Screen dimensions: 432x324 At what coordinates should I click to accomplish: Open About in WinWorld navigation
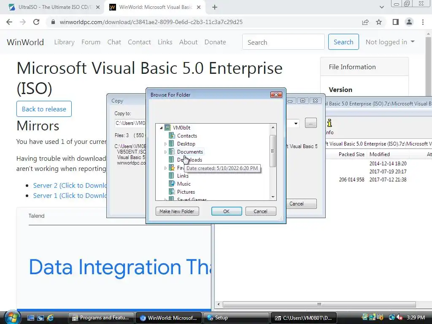[x=189, y=42]
